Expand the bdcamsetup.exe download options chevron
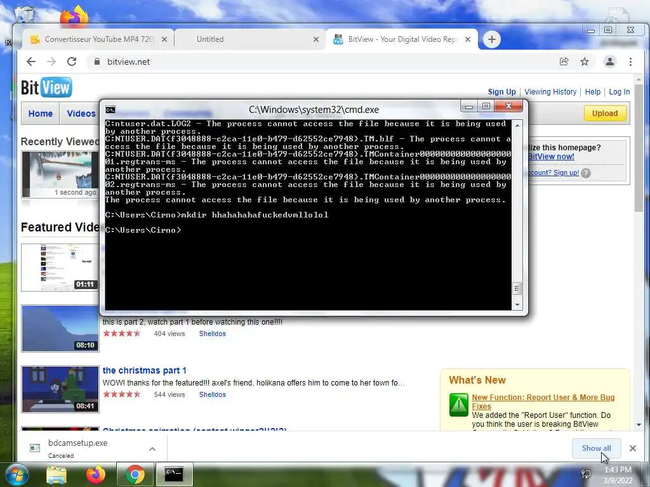Viewport: 650px width, 487px height. (152, 448)
